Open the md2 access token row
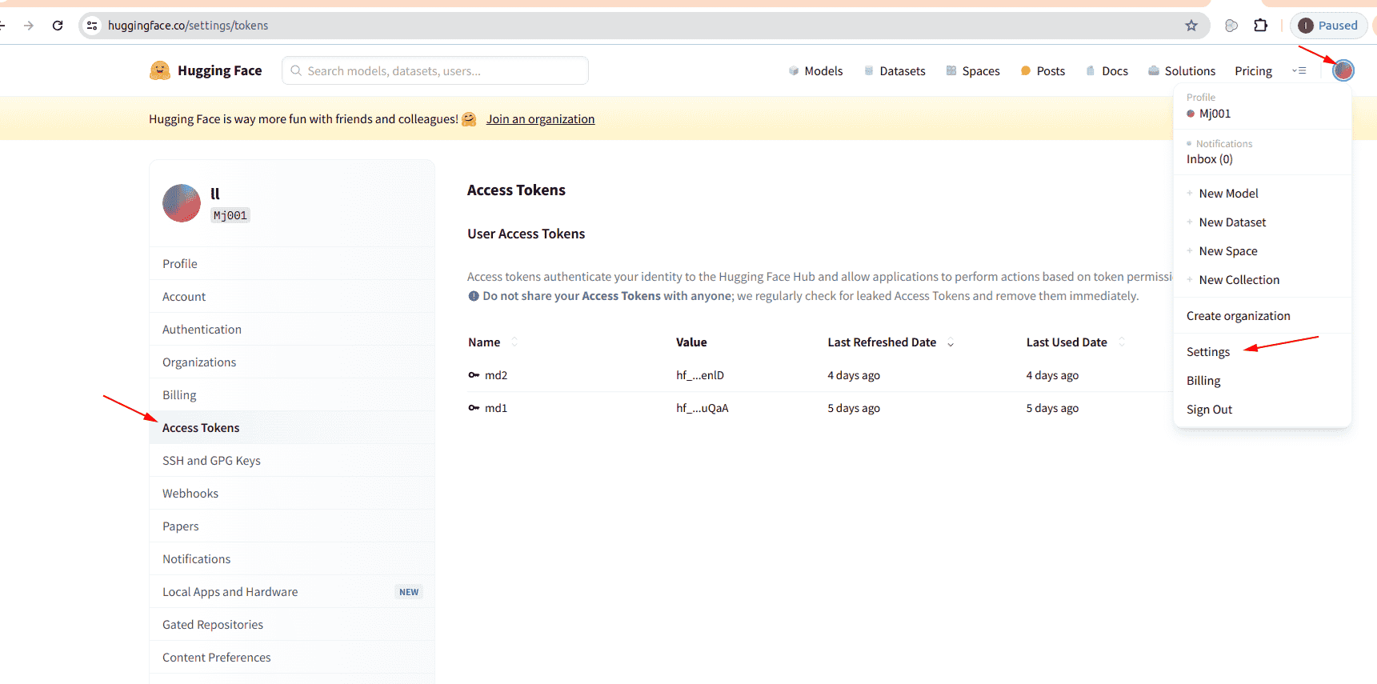This screenshot has width=1377, height=684. click(x=496, y=375)
